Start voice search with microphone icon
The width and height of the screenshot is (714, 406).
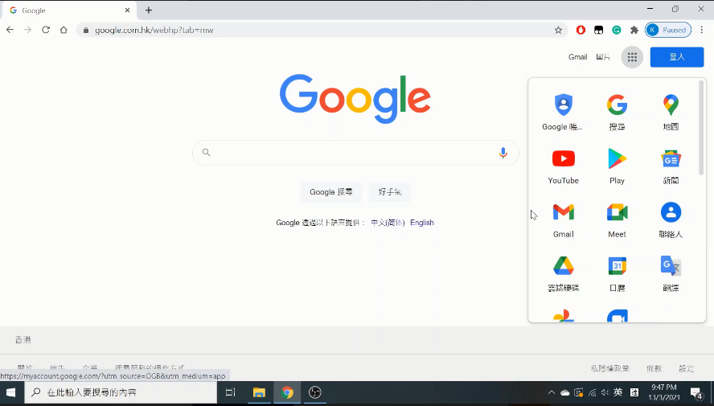click(503, 153)
